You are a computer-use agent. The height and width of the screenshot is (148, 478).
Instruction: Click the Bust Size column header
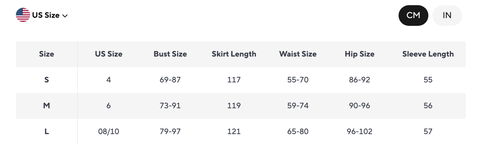point(170,54)
